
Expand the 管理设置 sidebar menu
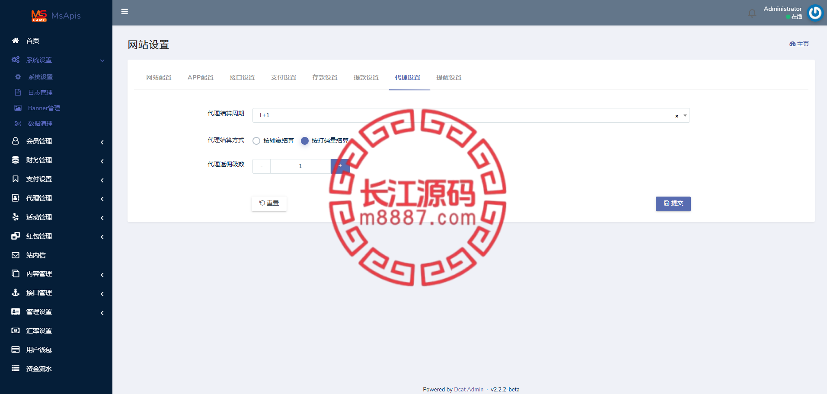click(x=102, y=313)
